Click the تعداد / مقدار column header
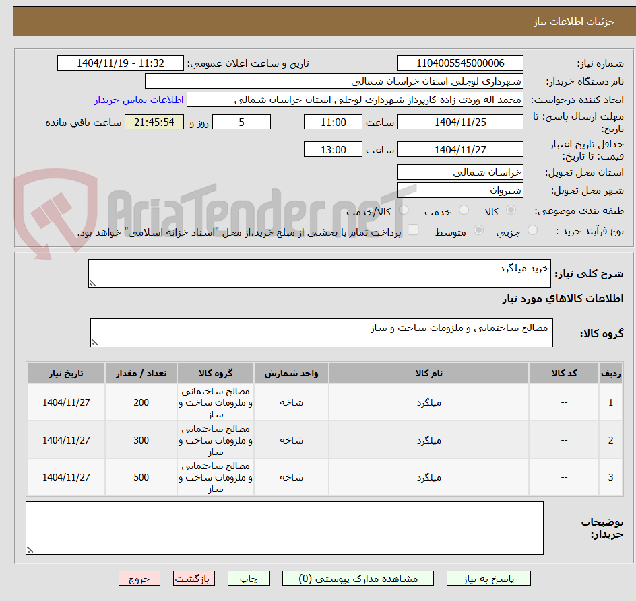 [141, 374]
